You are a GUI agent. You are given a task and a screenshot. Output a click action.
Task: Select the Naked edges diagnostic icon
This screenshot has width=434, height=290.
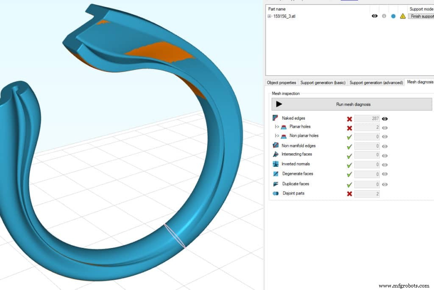[276, 118]
